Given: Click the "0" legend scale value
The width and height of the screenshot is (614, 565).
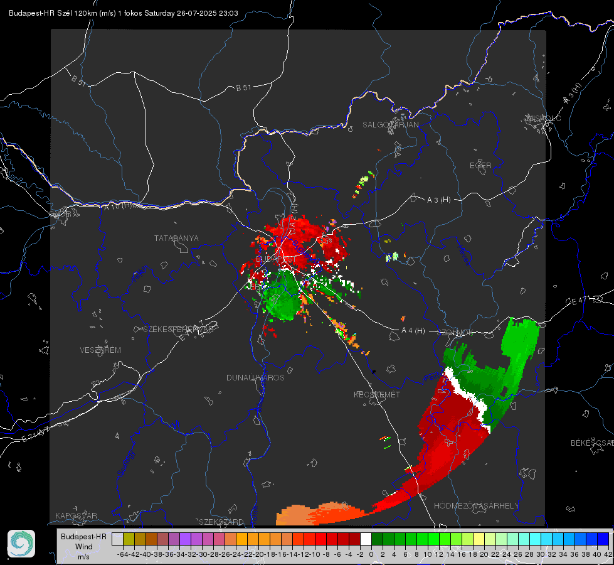Looking at the screenshot, I should pos(371,554).
